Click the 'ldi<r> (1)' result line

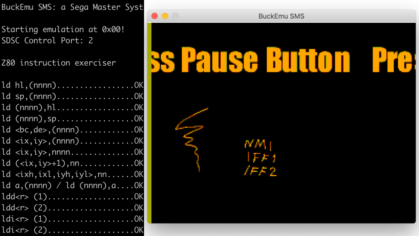(72, 219)
